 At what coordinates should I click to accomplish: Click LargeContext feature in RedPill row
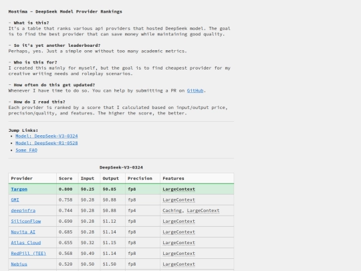(178, 254)
